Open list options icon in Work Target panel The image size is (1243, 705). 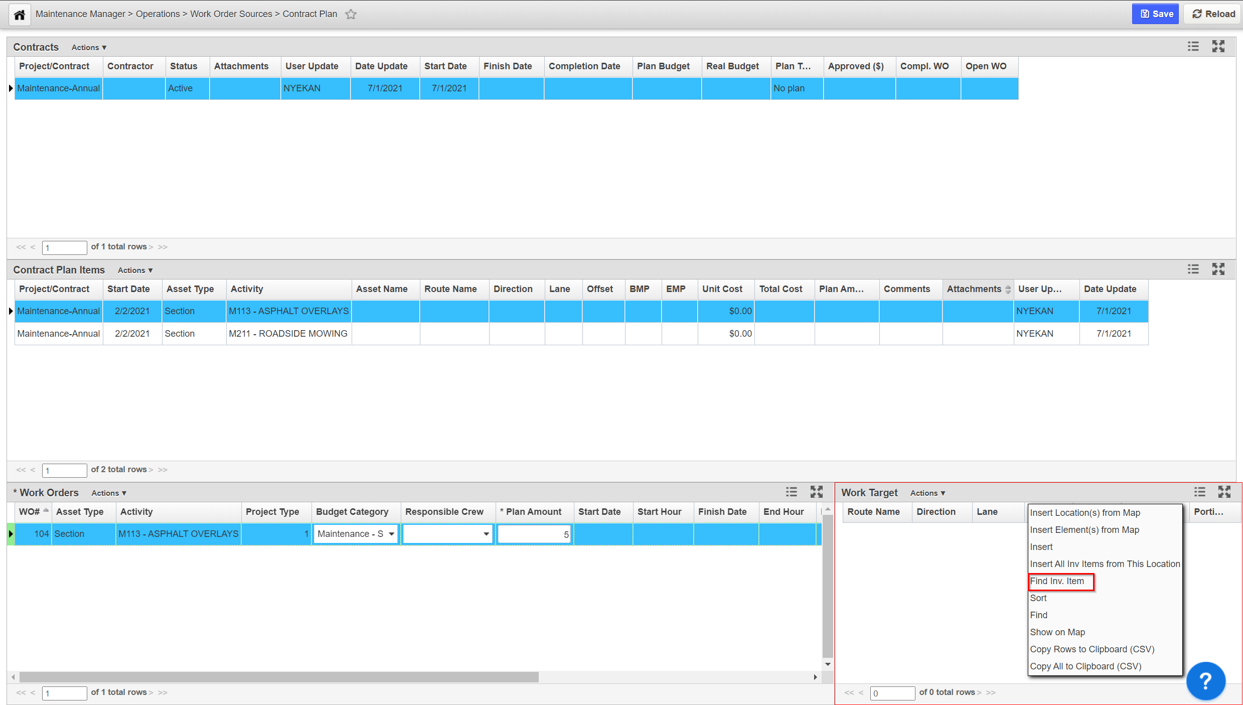[1199, 492]
